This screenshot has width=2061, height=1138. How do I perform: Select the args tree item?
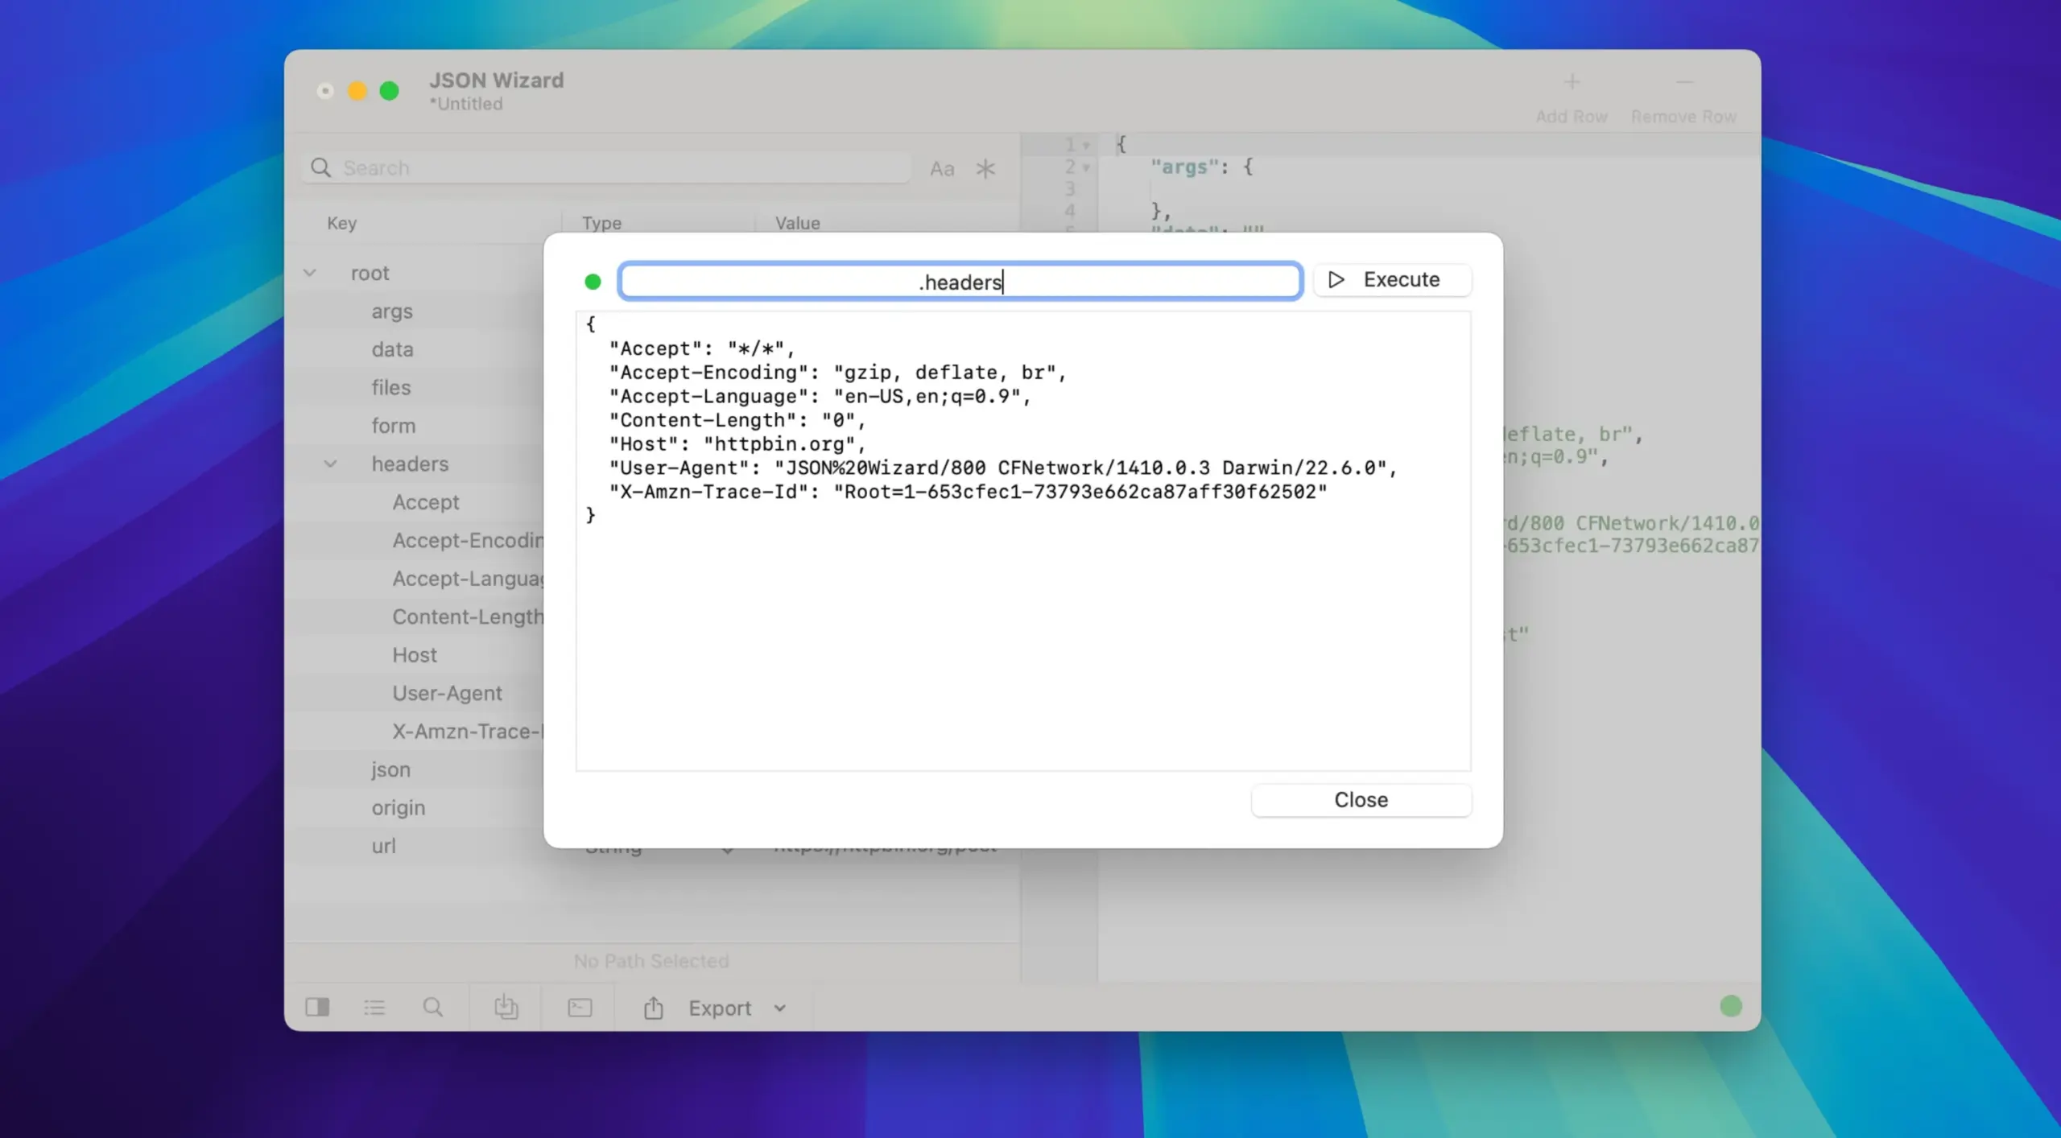coord(391,311)
